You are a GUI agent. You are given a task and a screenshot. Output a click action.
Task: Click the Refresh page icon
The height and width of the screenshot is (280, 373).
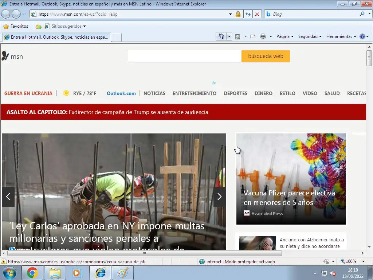click(248, 14)
